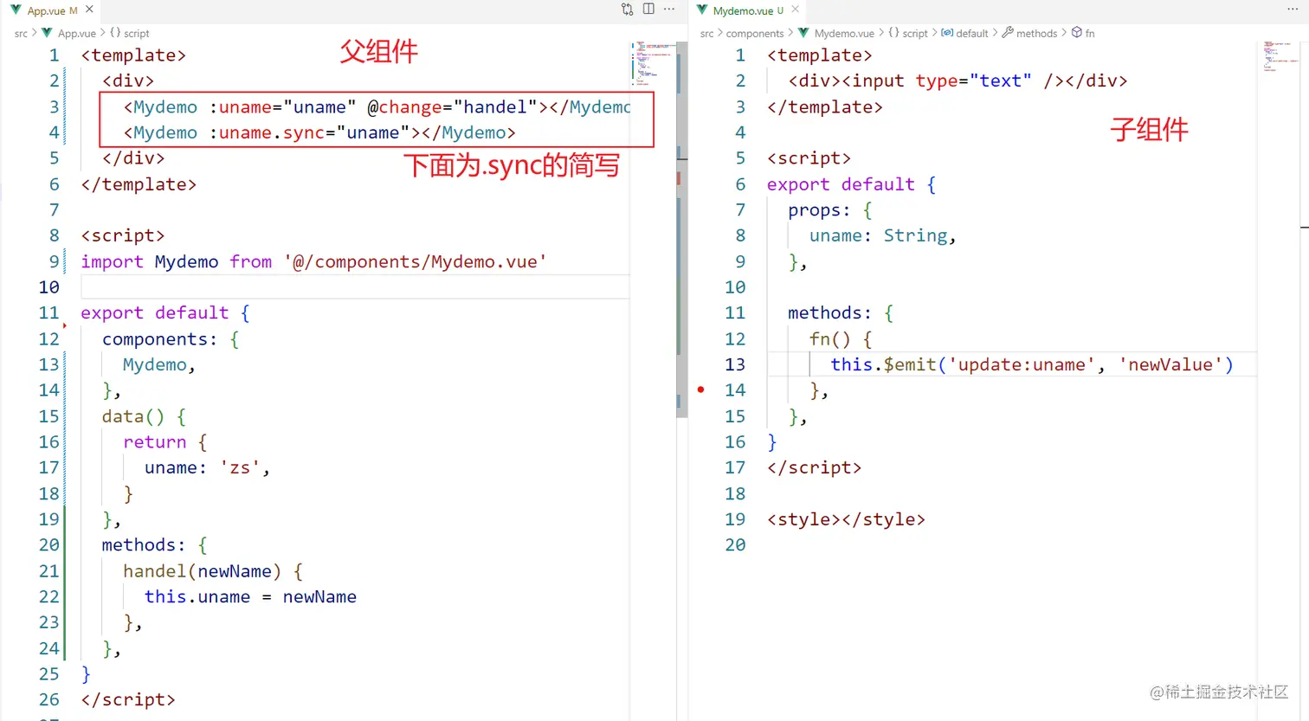
Task: Click line number 20 in Mydemo.vue gutter
Action: [735, 545]
